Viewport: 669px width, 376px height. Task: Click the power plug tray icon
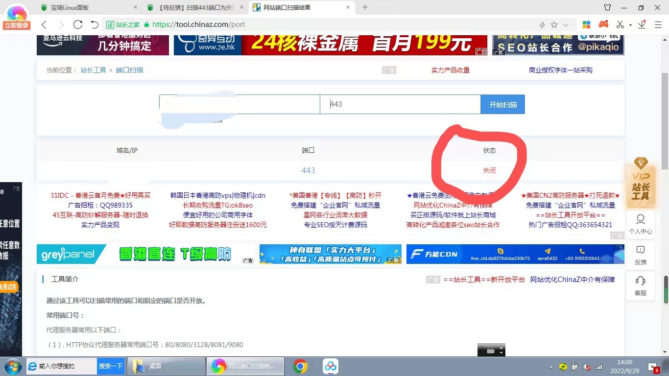pyautogui.click(x=575, y=367)
